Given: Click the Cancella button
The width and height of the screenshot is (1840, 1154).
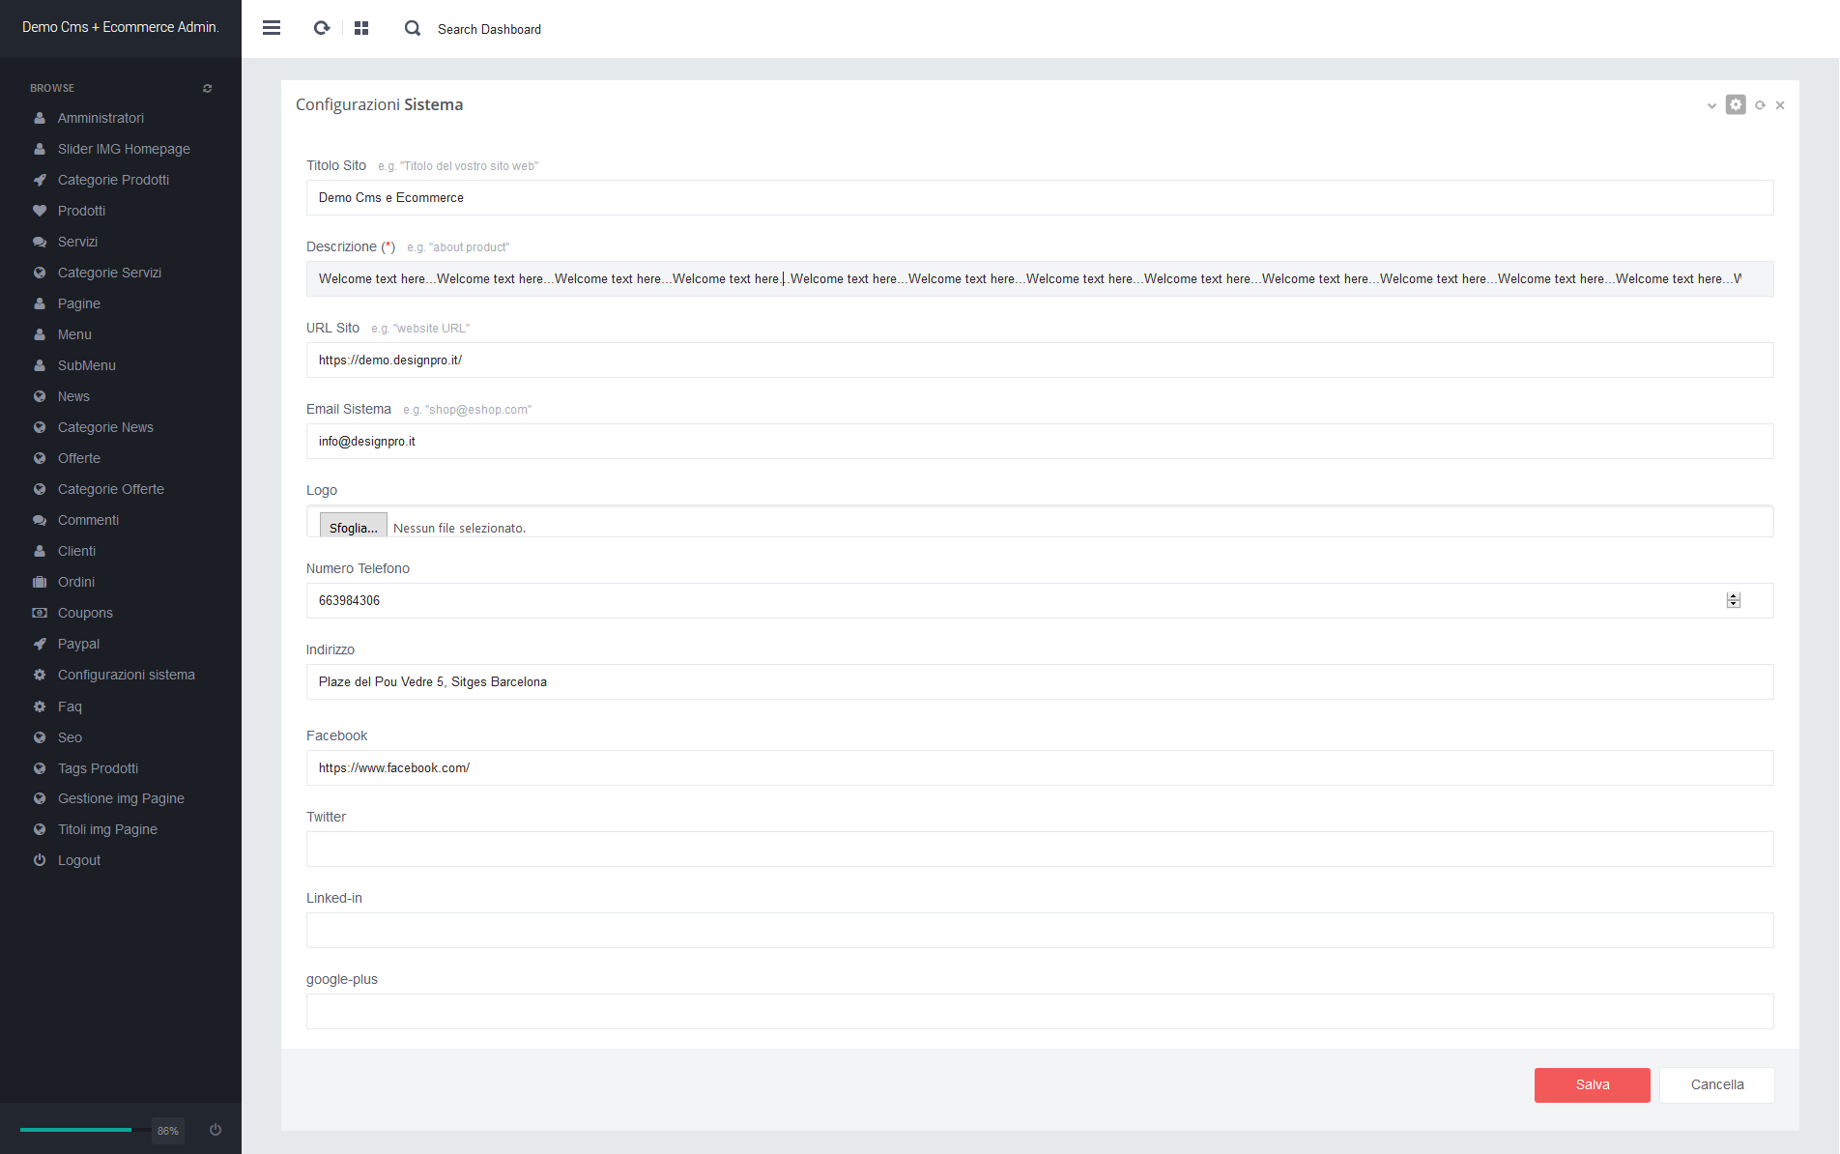Looking at the screenshot, I should [1716, 1084].
